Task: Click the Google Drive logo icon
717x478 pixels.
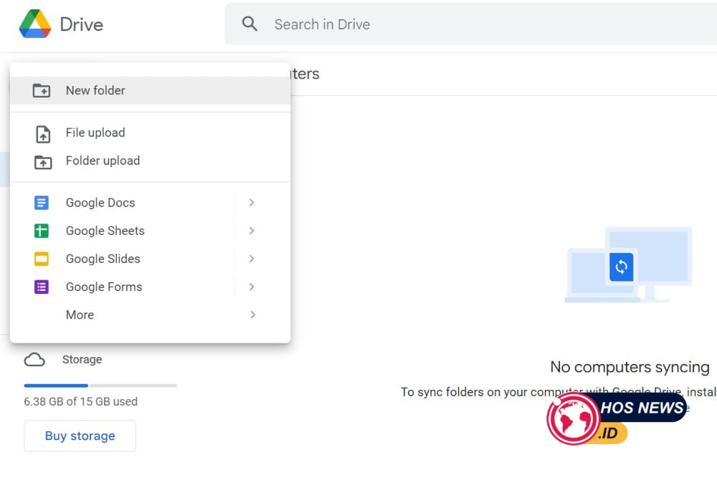Action: [x=34, y=24]
